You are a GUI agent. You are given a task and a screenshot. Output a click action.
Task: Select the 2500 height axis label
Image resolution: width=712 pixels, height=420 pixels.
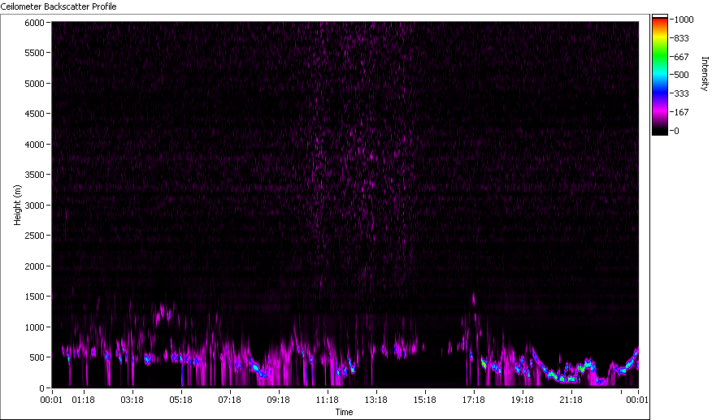pos(34,236)
